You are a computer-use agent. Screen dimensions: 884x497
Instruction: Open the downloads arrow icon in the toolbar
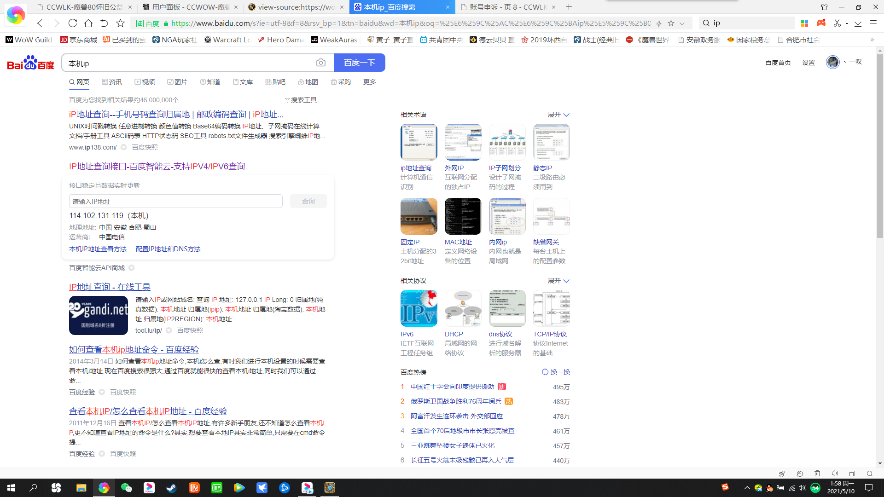click(858, 23)
